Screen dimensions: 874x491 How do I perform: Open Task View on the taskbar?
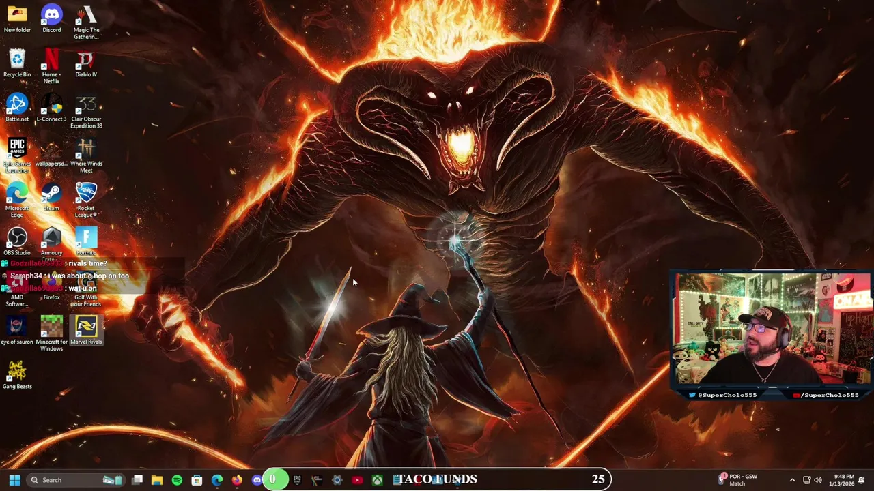click(x=137, y=480)
